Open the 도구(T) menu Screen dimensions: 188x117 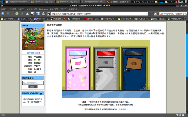(63, 9)
